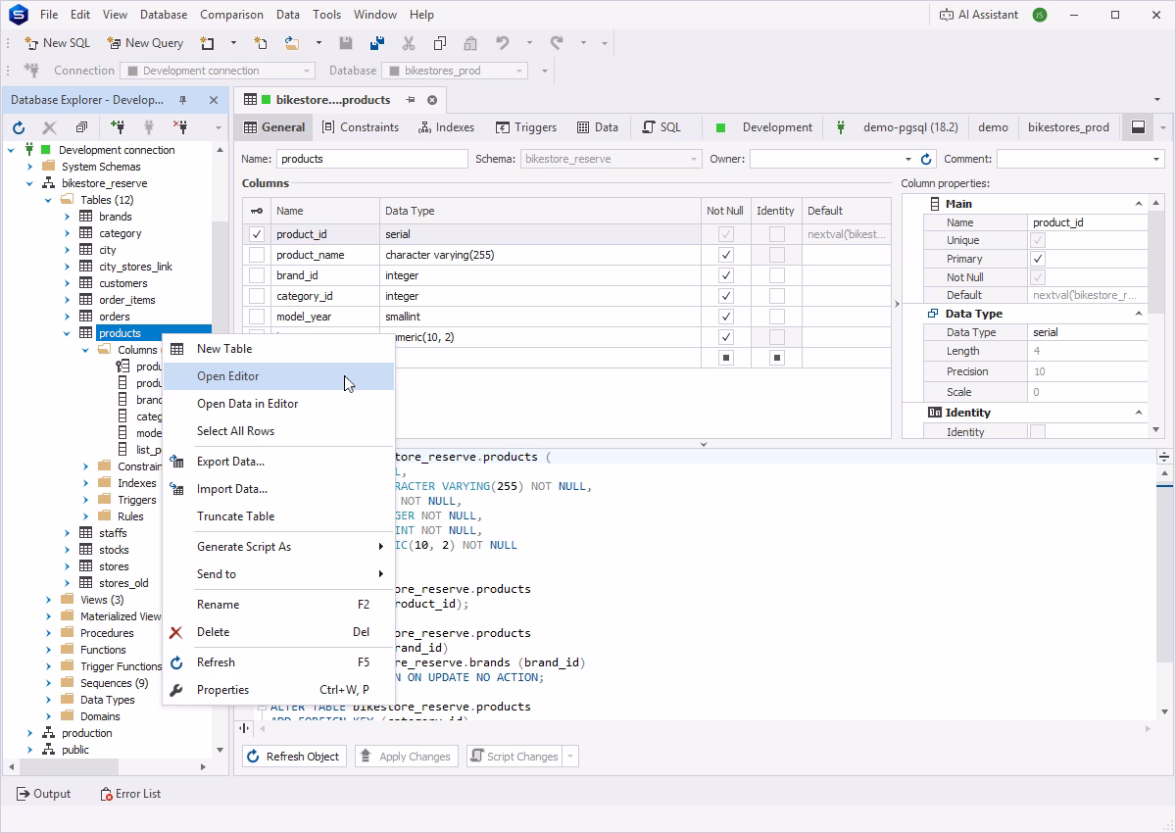Close the Database Explorer panel
The width and height of the screenshot is (1176, 833).
click(x=214, y=100)
